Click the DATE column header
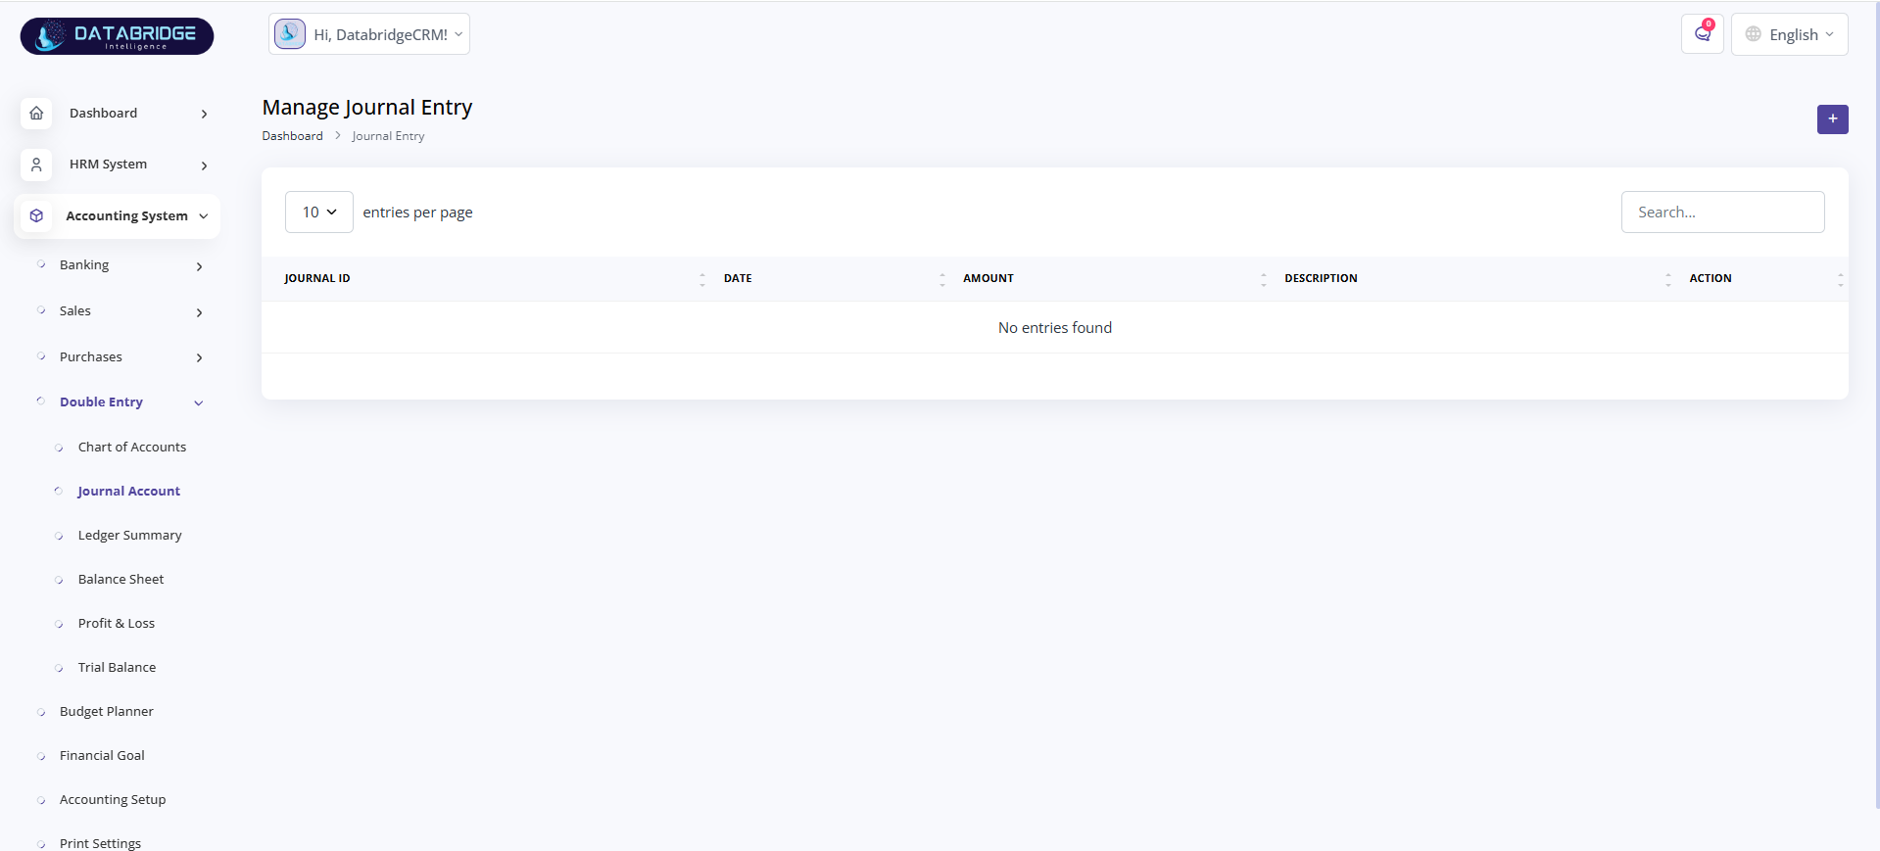The width and height of the screenshot is (1880, 851). point(738,279)
